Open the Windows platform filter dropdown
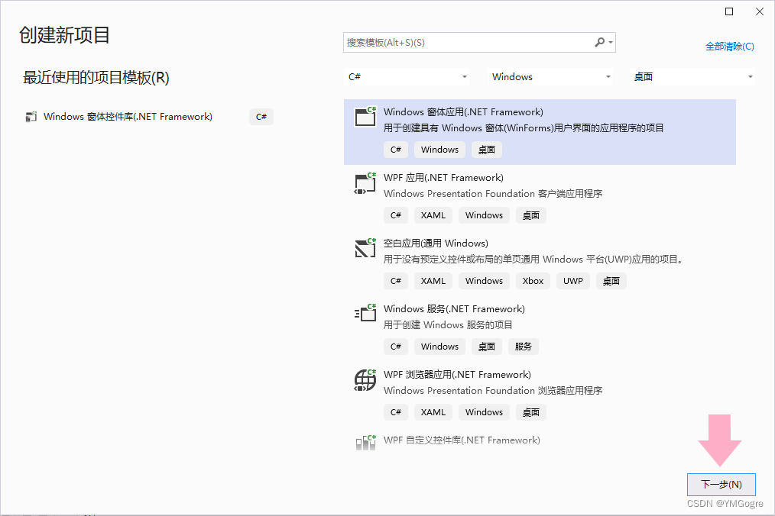775x516 pixels. tap(550, 76)
